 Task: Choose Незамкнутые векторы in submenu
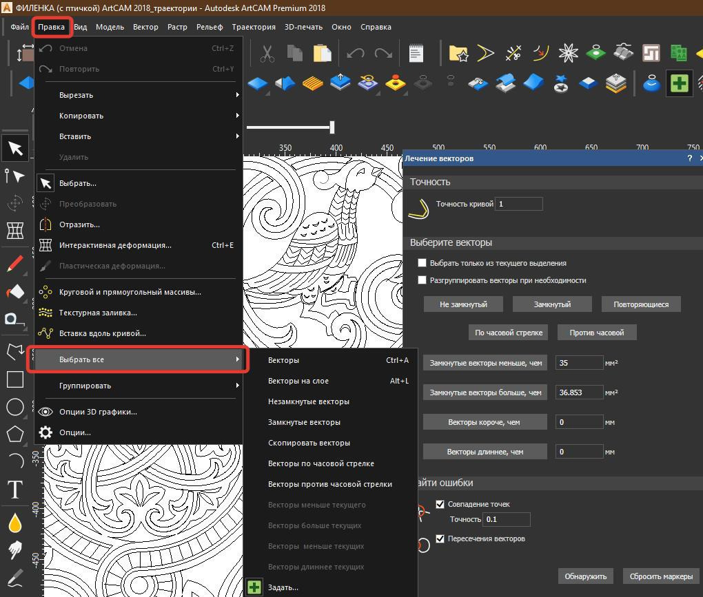point(331,401)
